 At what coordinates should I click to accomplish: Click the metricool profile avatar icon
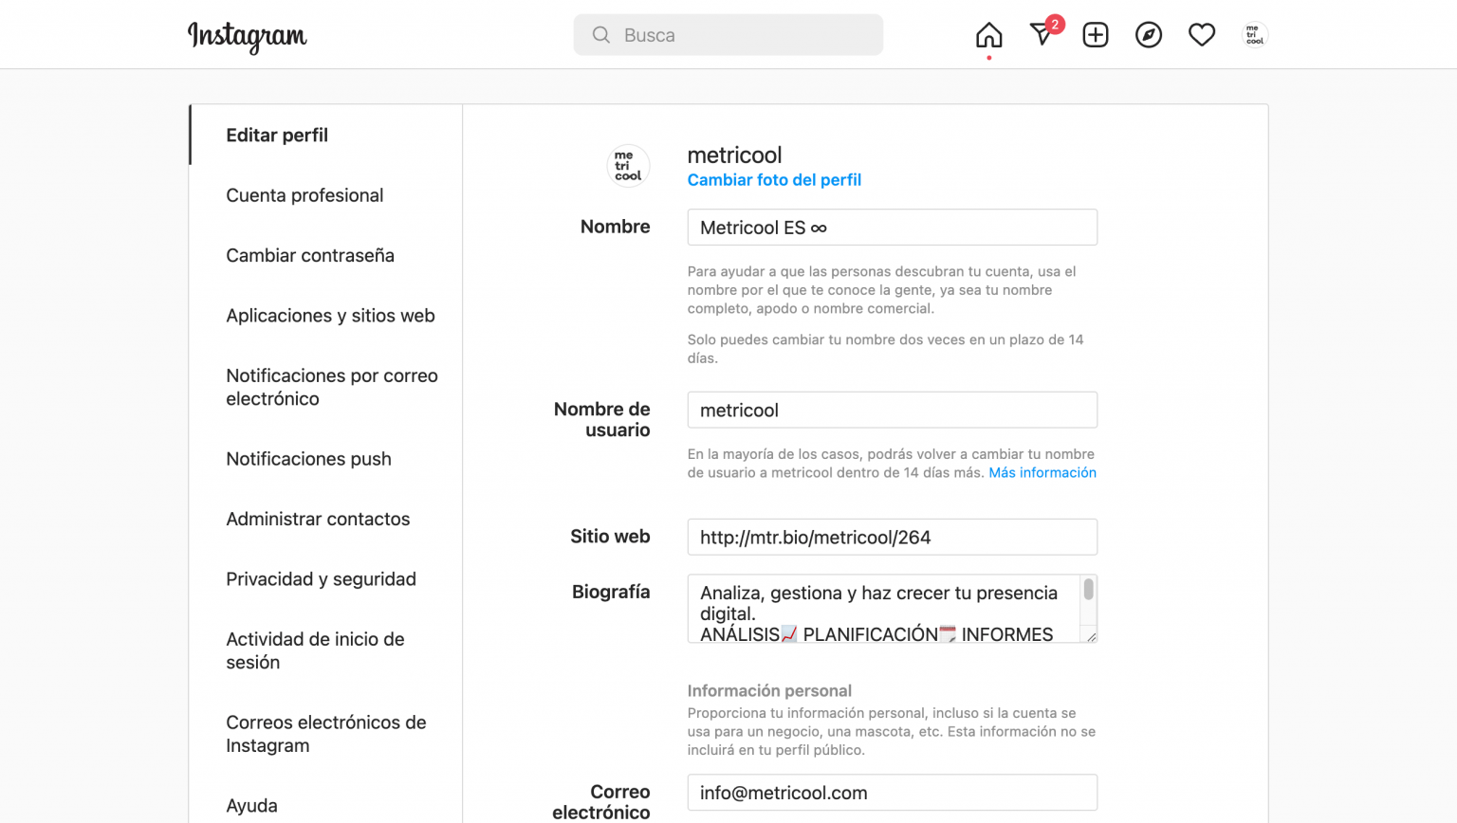click(1253, 34)
